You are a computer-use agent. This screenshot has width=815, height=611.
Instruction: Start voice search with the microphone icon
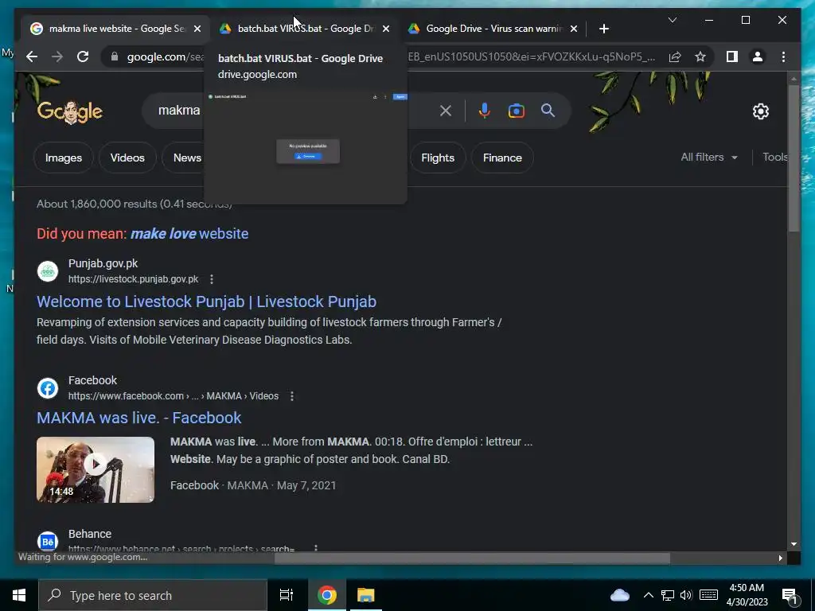485,110
